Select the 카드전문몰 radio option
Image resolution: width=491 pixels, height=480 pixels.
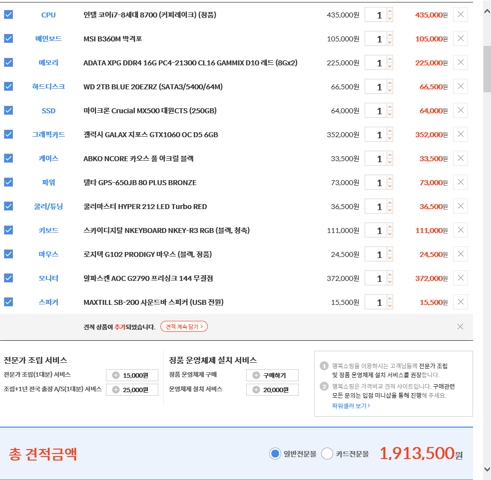tap(327, 454)
